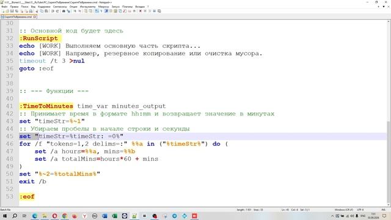Image resolution: width=391 pixels, height=220 pixels.
Task: Click 'exit /b' on line 51
Action: click(x=32, y=182)
